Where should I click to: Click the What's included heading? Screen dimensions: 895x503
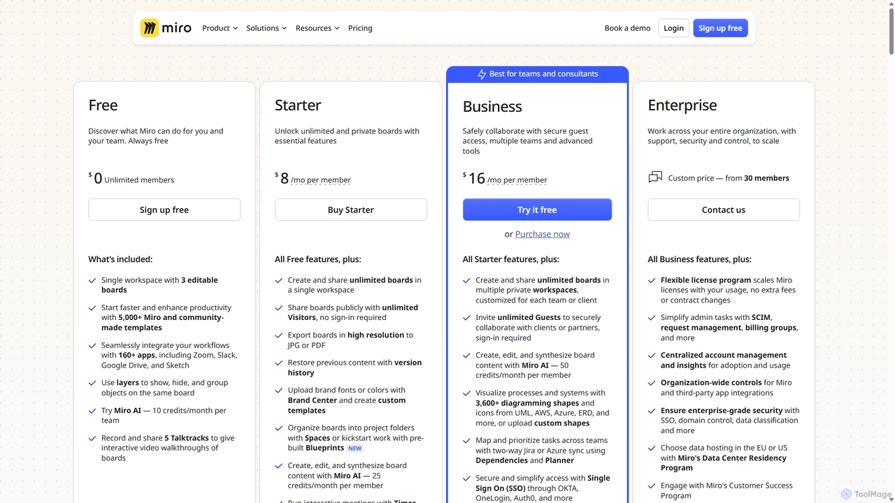pyautogui.click(x=120, y=259)
